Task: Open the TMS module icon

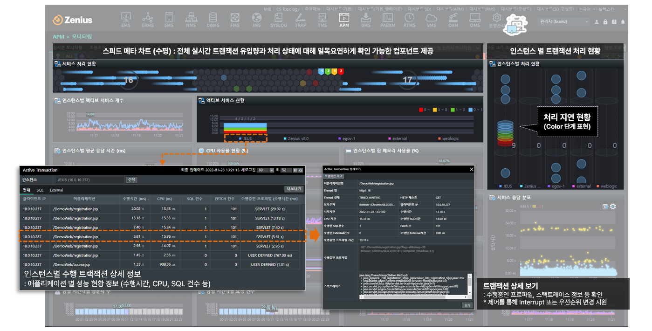Action: pos(323,20)
